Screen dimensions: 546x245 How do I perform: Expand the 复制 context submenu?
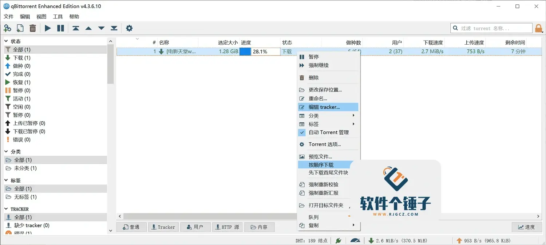328,225
